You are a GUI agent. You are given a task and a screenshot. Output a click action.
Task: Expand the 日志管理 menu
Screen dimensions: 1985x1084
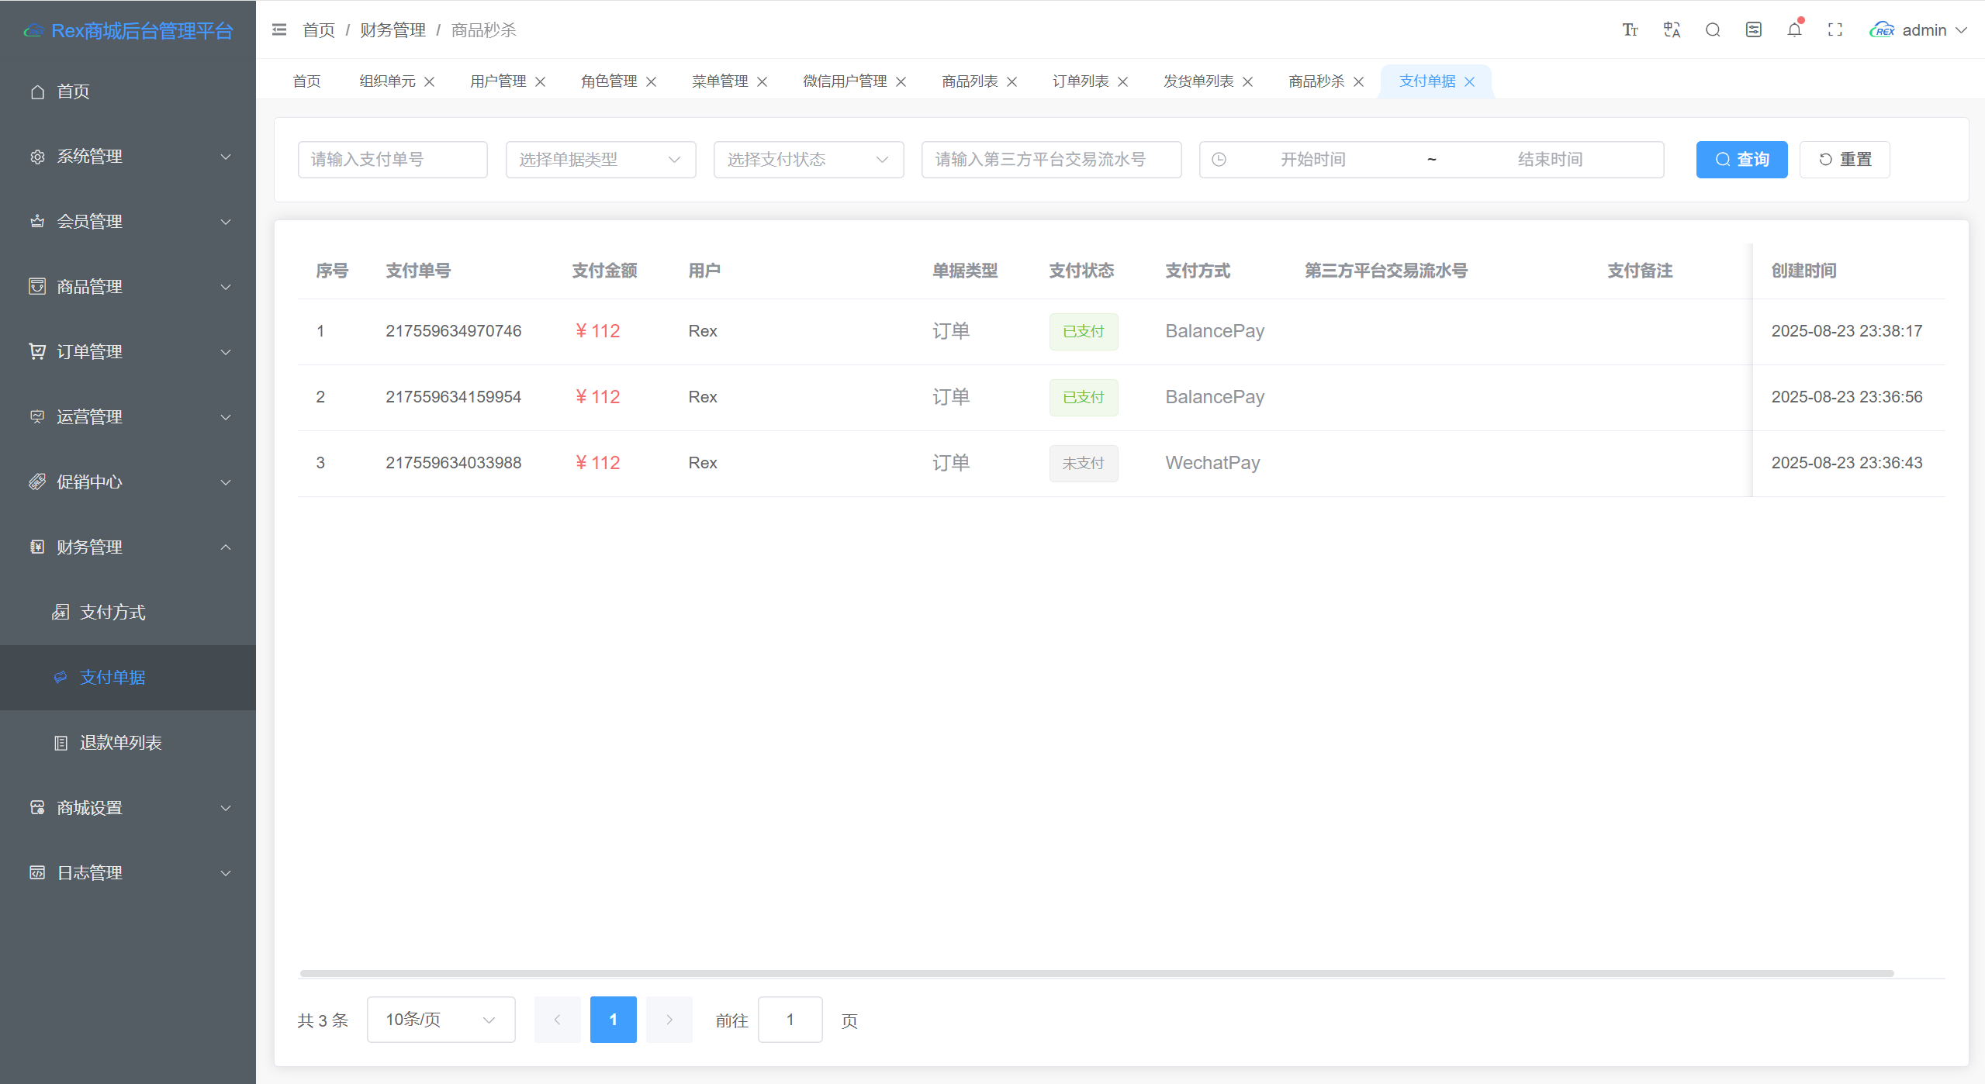pyautogui.click(x=128, y=873)
